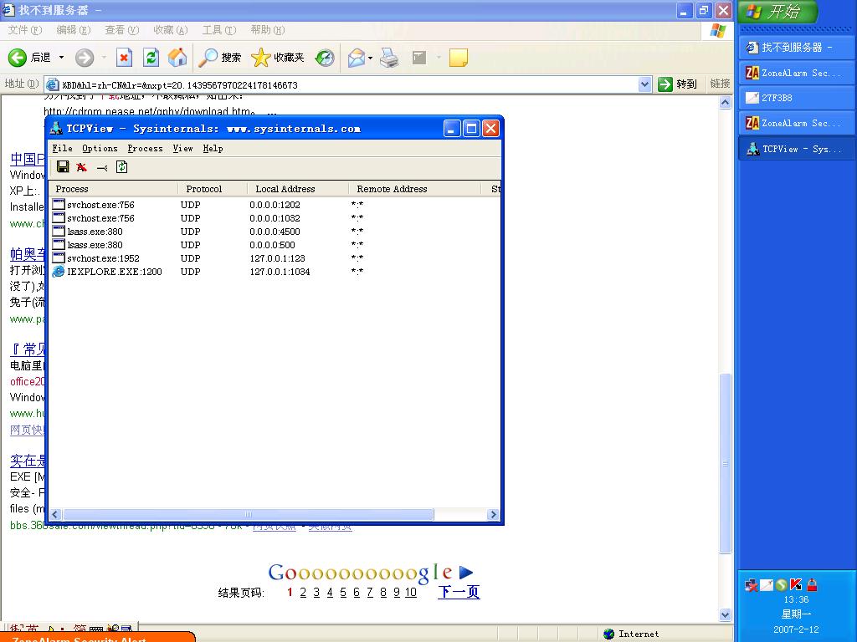Expand the address bar dropdown arrow

tap(644, 84)
